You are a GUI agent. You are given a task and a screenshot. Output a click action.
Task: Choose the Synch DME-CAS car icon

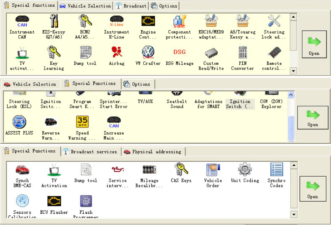click(22, 170)
